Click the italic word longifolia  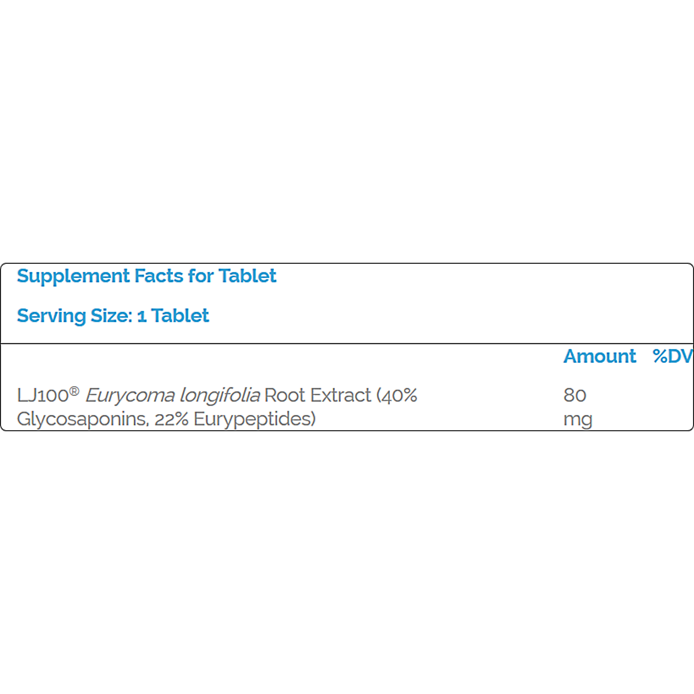[220, 396]
